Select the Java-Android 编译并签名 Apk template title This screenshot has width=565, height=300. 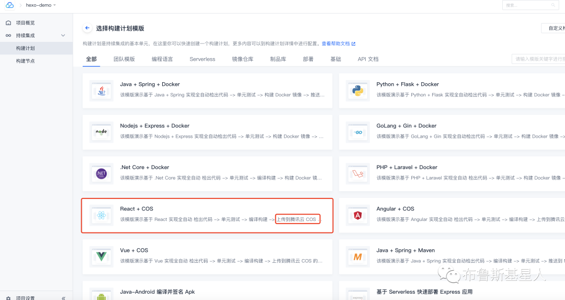157,291
